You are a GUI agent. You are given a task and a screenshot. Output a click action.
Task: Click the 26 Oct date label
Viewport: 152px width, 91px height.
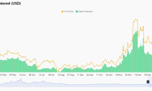(109, 75)
